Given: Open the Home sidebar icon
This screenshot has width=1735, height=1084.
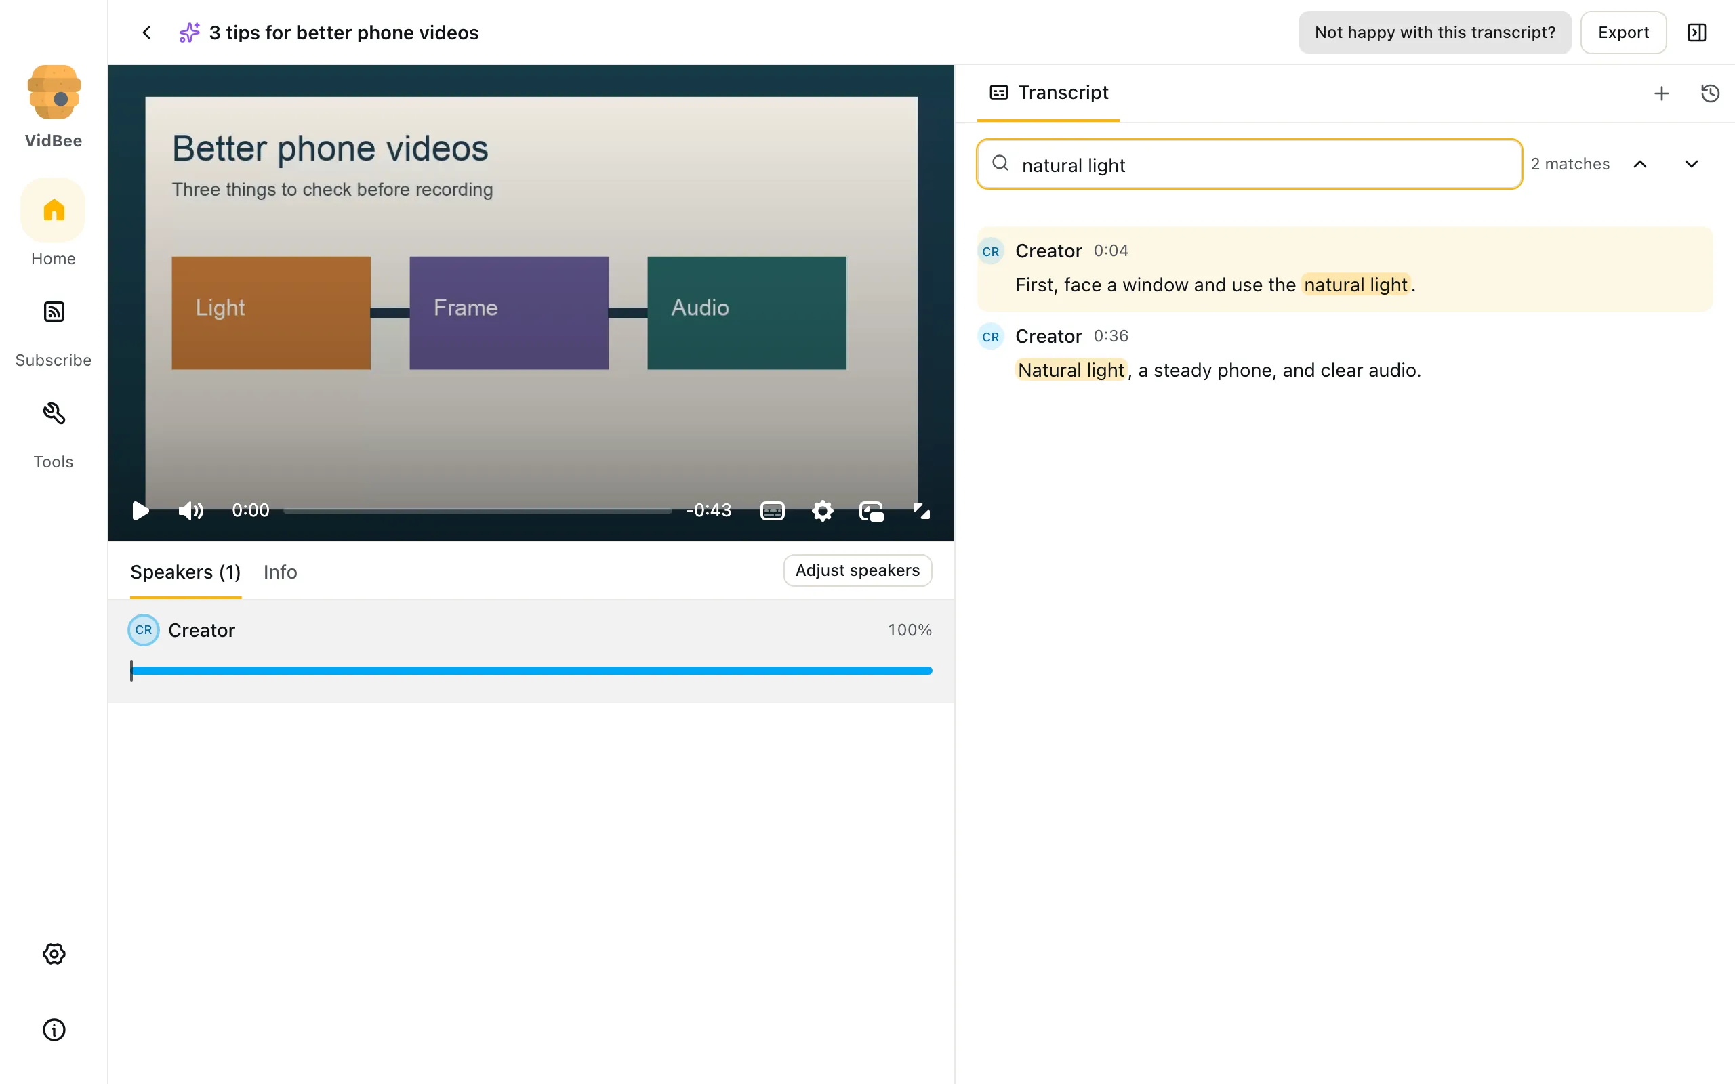Looking at the screenshot, I should coord(54,210).
